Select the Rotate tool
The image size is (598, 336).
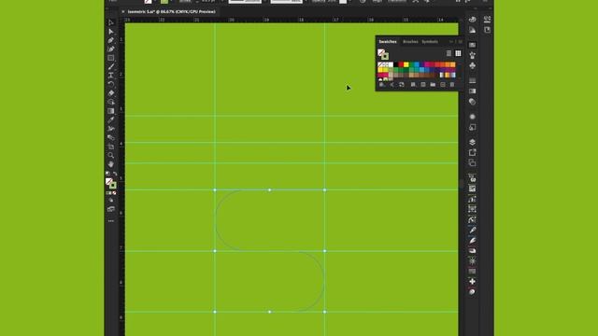111,84
